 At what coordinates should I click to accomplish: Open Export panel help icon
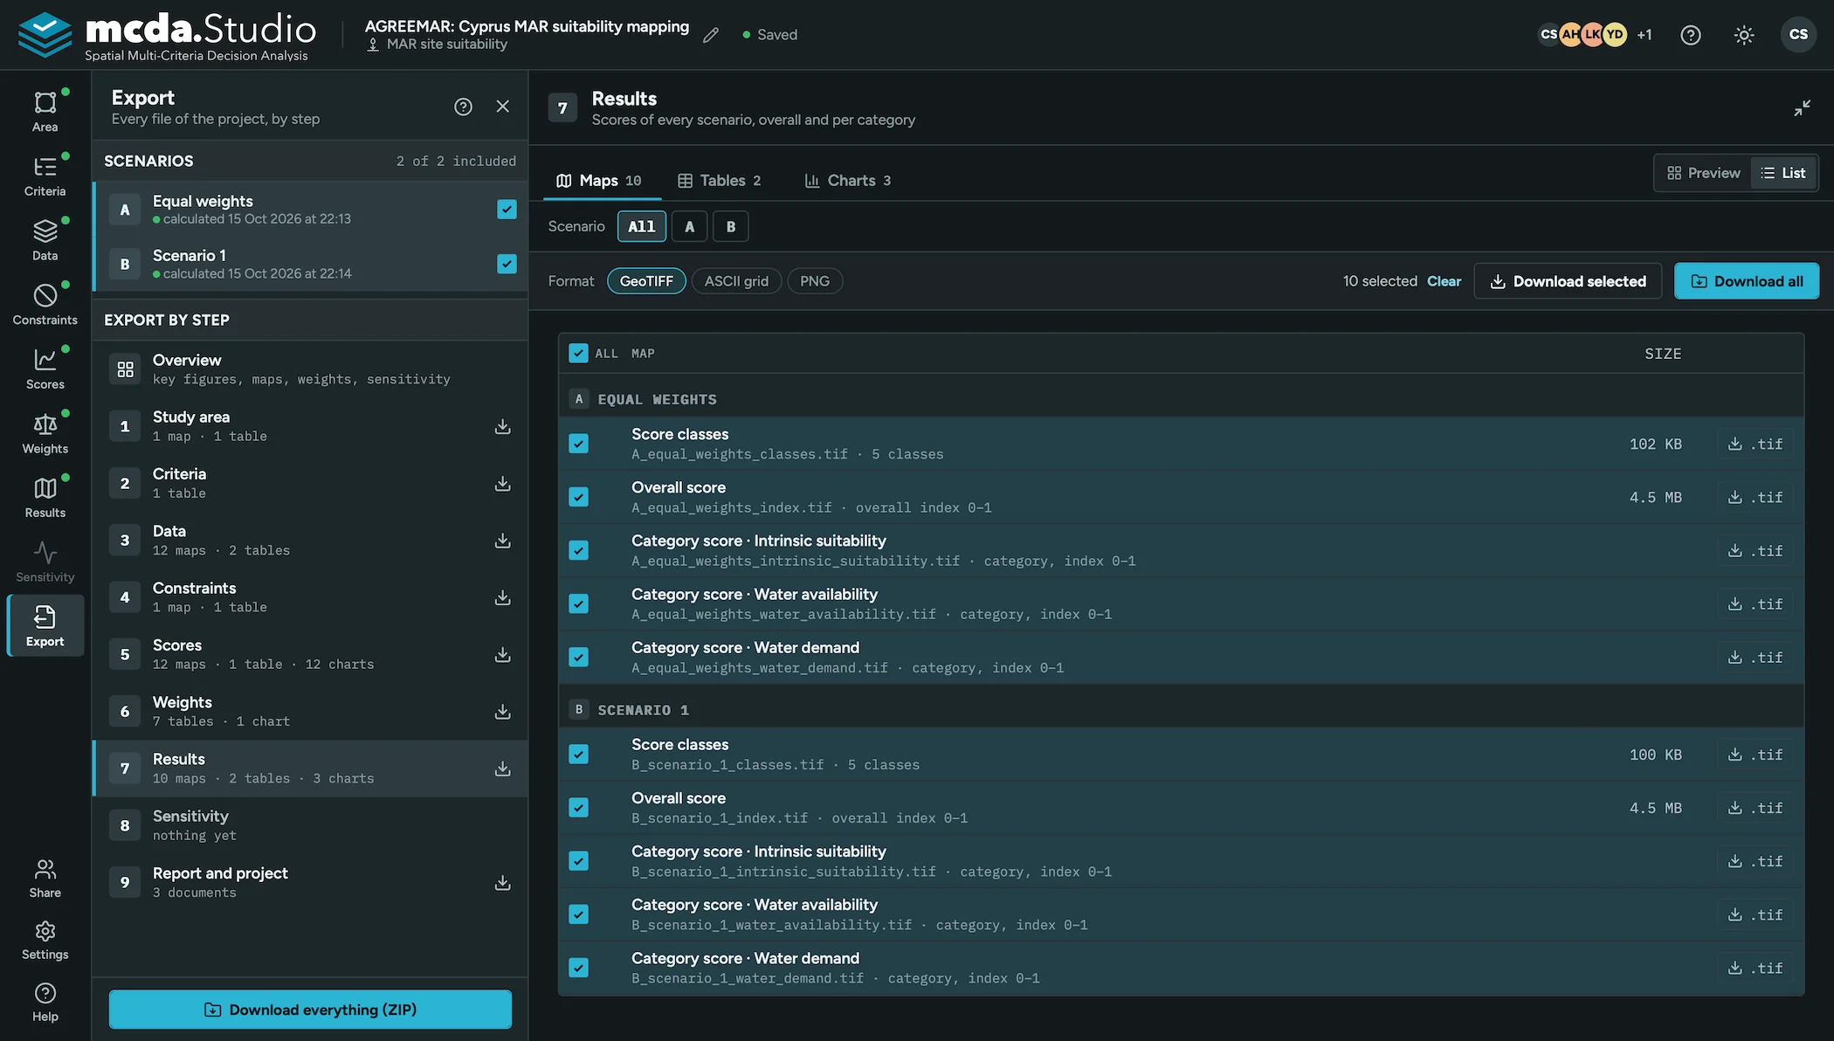pyautogui.click(x=463, y=107)
